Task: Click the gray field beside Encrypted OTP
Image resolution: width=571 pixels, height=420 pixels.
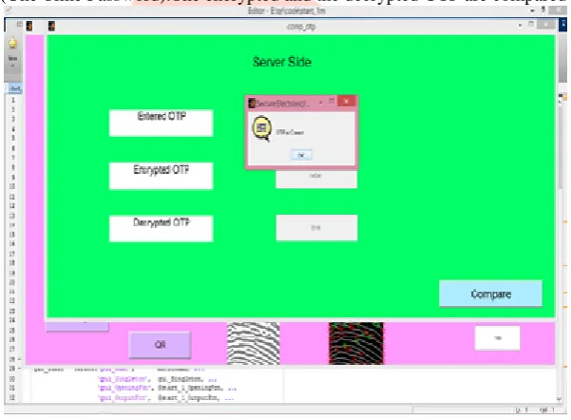Action: click(x=316, y=180)
